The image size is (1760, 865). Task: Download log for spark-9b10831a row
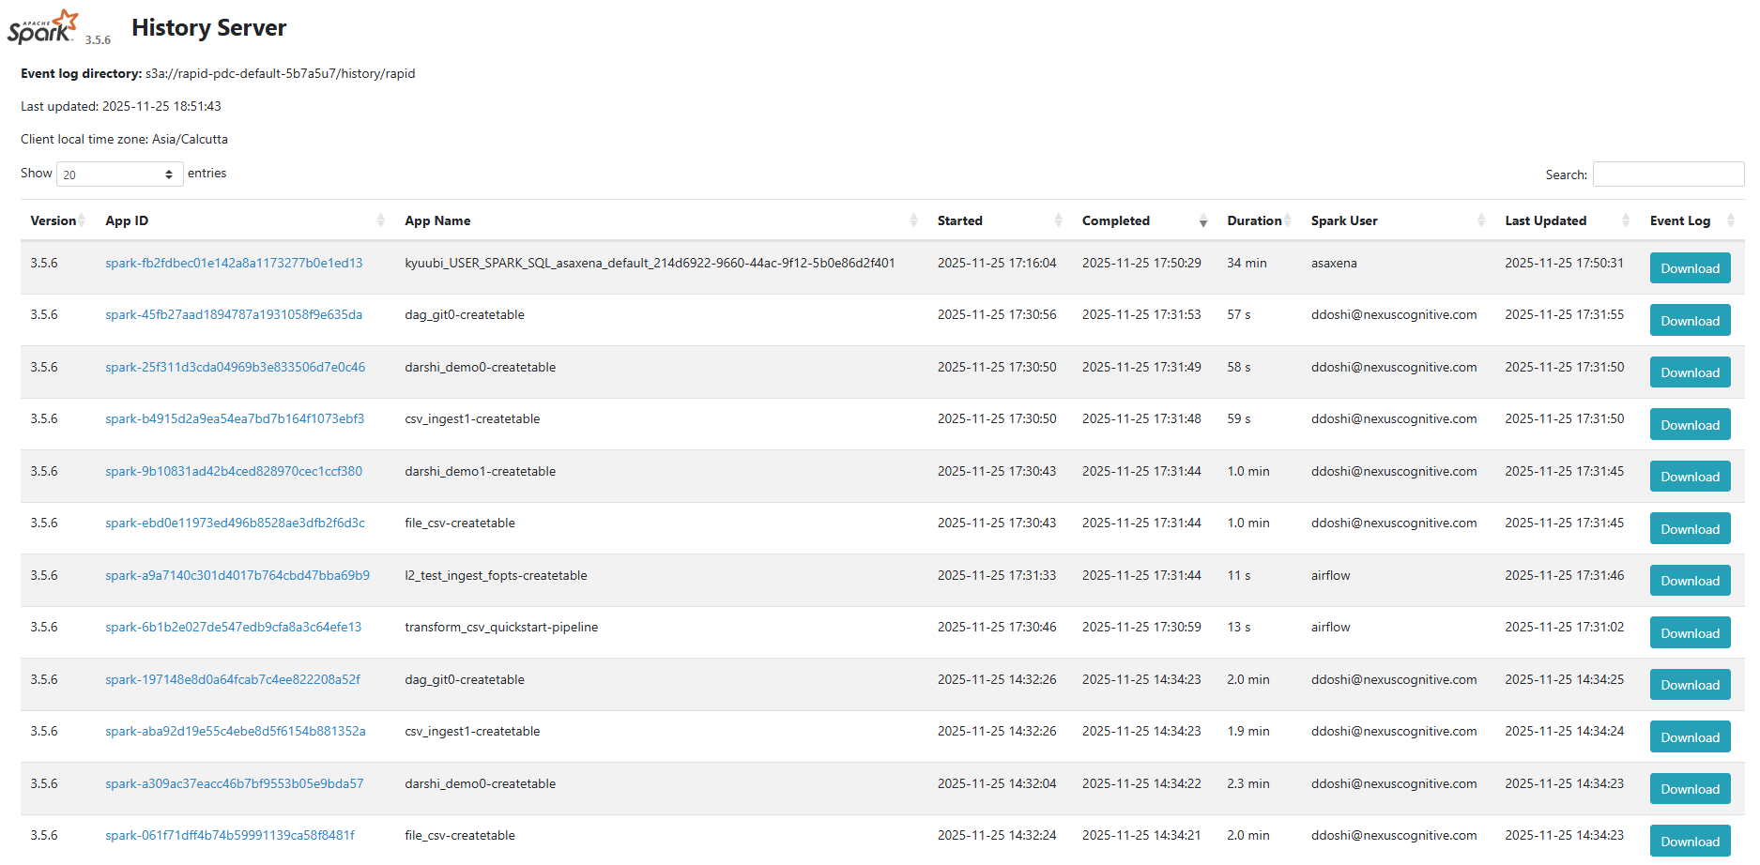click(1690, 477)
